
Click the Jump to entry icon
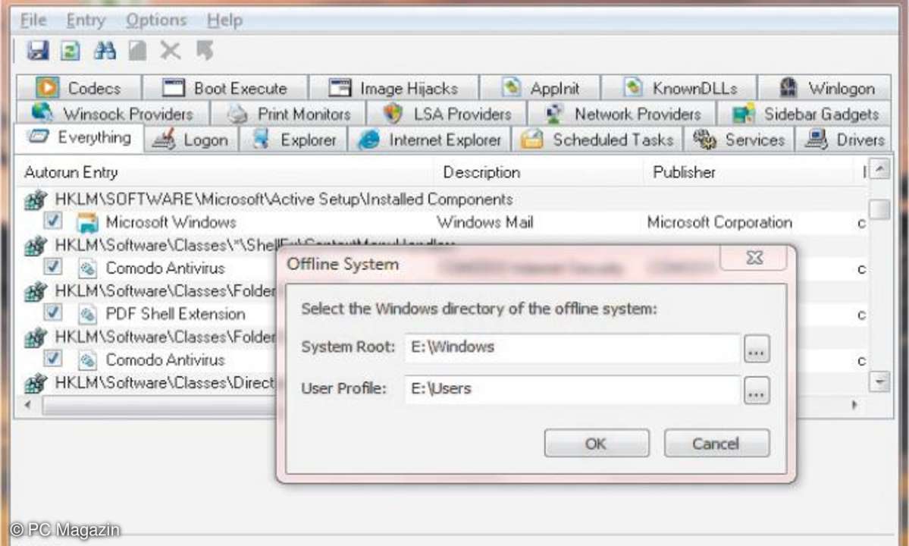coord(205,50)
